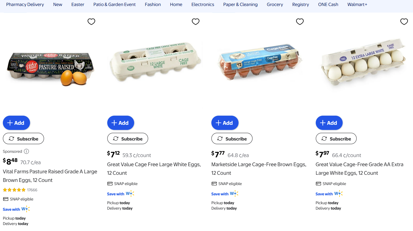Click heart icon on Great Value Large White Eggs
413x231 pixels.
(196, 22)
